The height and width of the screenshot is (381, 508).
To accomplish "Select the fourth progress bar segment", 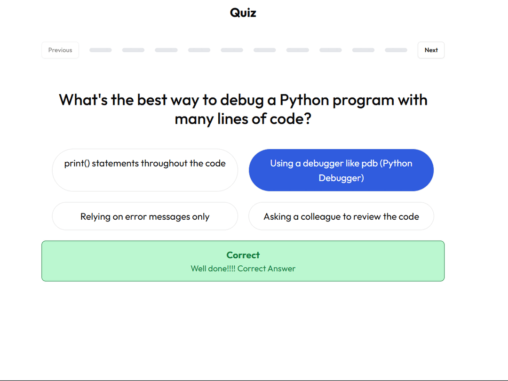I will coord(199,50).
